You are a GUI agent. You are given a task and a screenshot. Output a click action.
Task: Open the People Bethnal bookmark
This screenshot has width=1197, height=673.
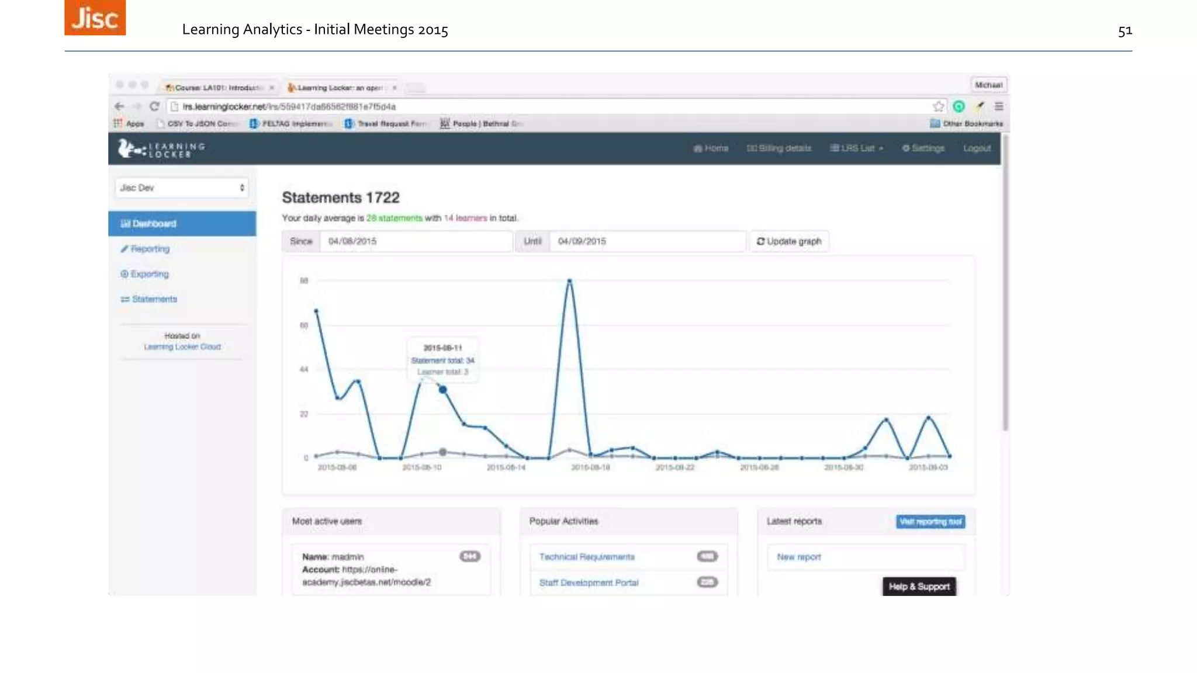click(482, 123)
